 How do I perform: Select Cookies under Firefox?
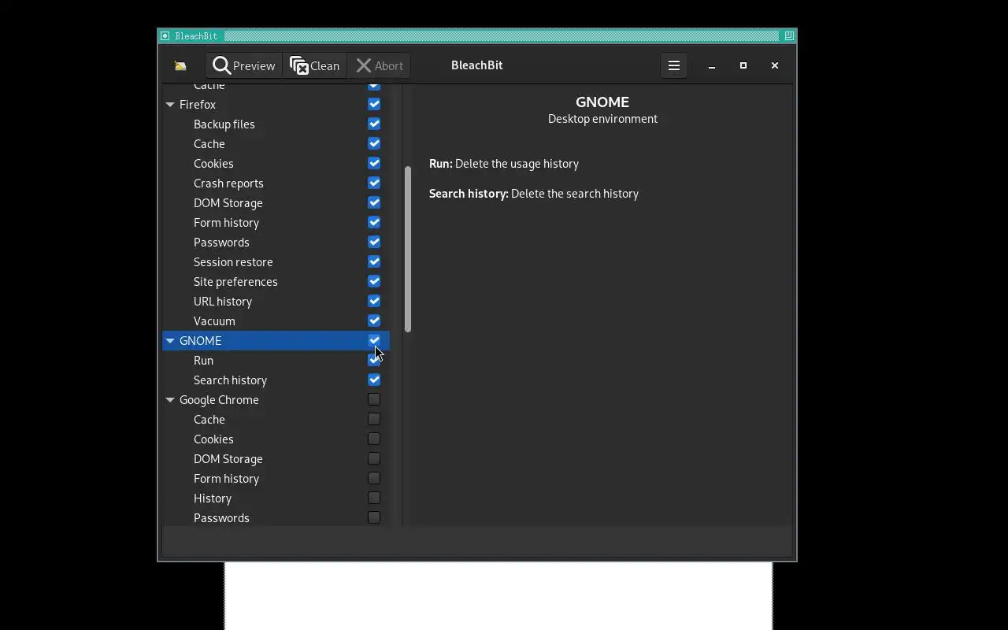[276, 163]
